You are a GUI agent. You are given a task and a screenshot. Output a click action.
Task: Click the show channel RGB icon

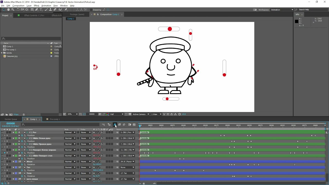107,114
